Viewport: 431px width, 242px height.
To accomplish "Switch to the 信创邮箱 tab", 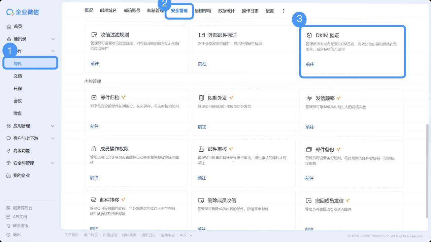I will 203,11.
